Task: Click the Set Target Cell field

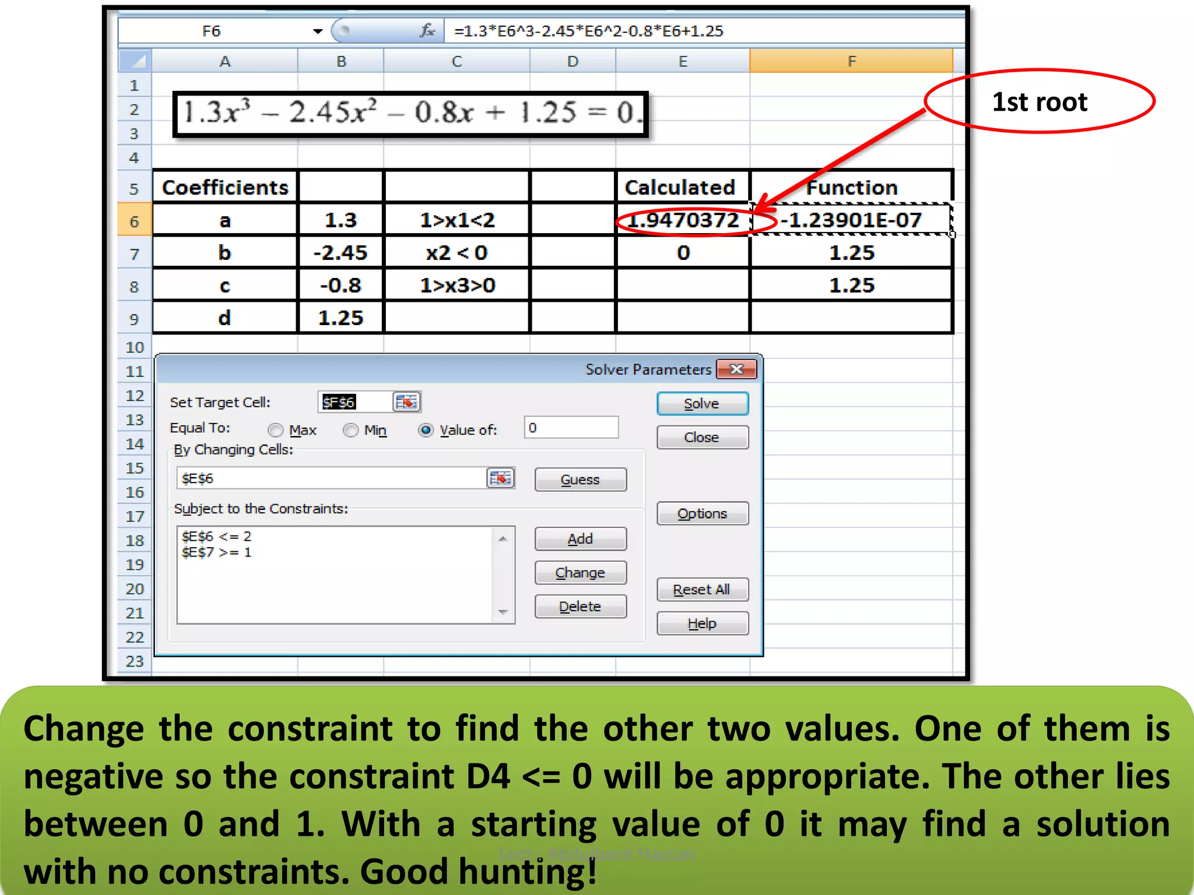Action: 355,401
